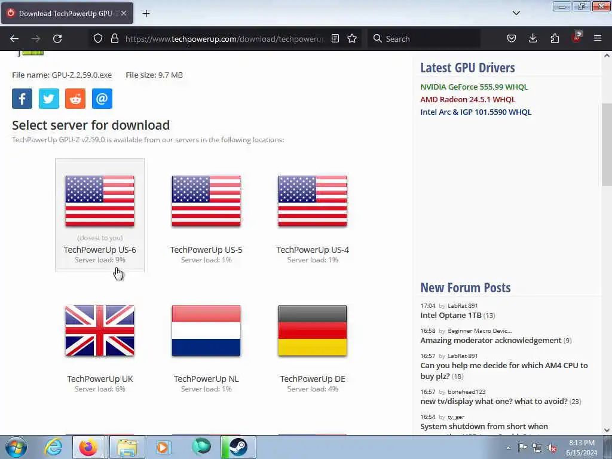Click the scrollbar up arrow
Image resolution: width=612 pixels, height=459 pixels.
point(607,56)
